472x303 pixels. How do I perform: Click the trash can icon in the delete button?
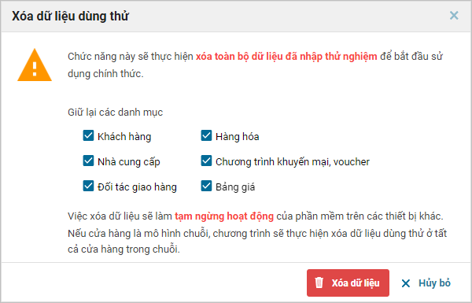point(319,283)
